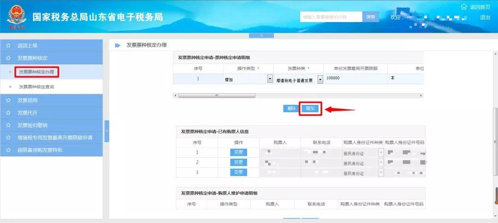The image size is (498, 223).
Task: Click the star icon beside 发票领用
Action: pos(8,100)
